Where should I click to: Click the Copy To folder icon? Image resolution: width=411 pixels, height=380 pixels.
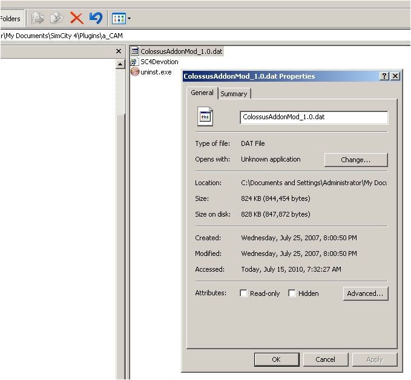point(57,18)
